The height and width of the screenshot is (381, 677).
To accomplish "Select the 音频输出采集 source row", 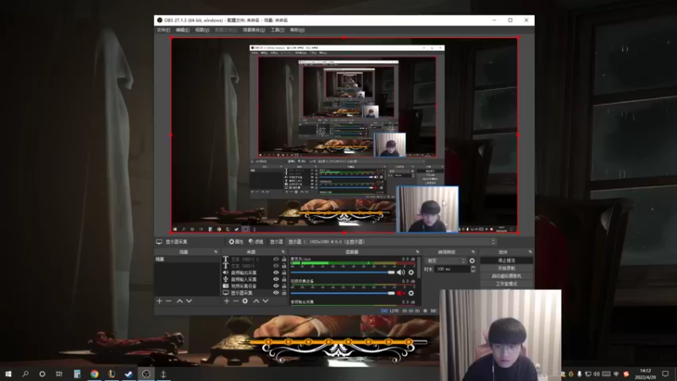I will click(x=255, y=273).
